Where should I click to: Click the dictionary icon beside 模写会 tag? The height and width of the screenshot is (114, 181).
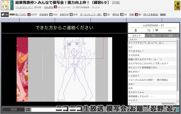(x=122, y=15)
